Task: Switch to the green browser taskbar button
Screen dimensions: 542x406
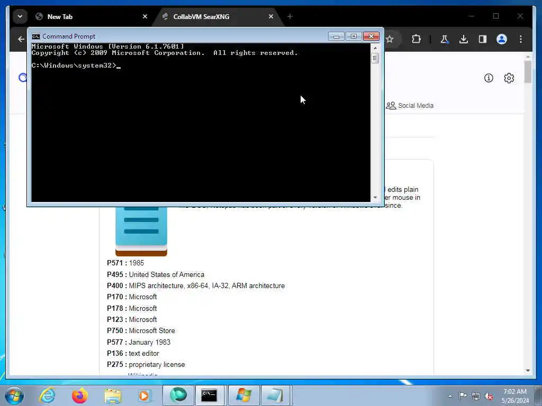Action: (x=178, y=395)
